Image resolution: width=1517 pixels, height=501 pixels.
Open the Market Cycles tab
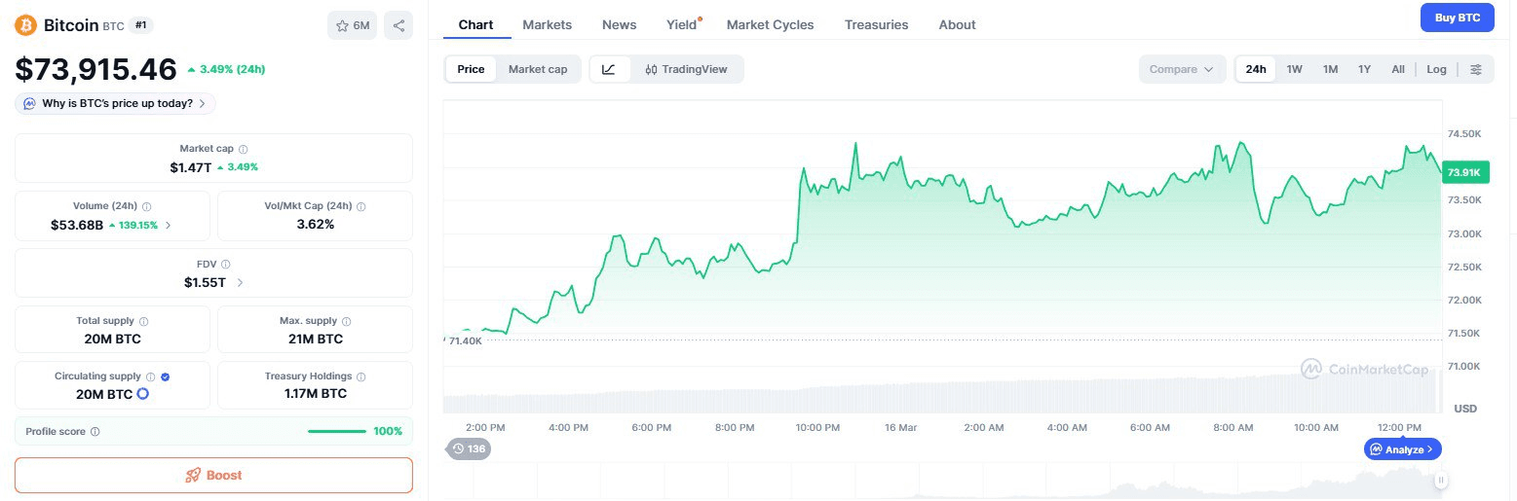770,24
